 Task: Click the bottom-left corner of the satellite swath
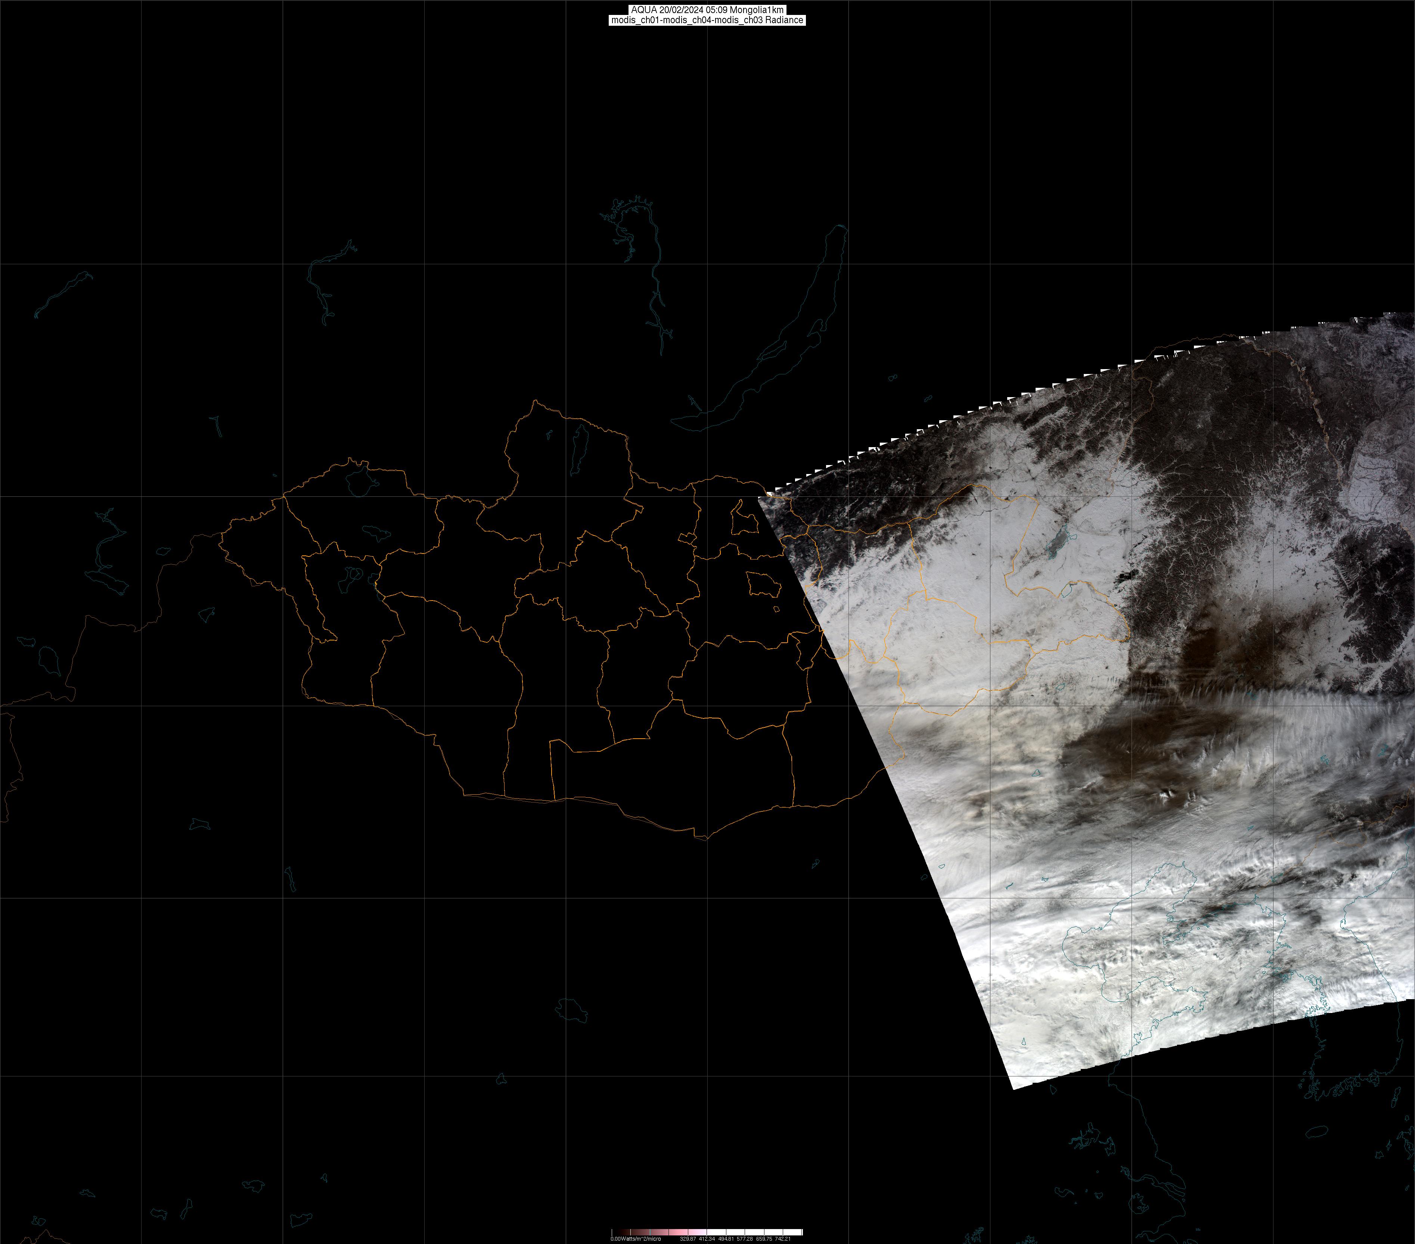point(1014,1088)
